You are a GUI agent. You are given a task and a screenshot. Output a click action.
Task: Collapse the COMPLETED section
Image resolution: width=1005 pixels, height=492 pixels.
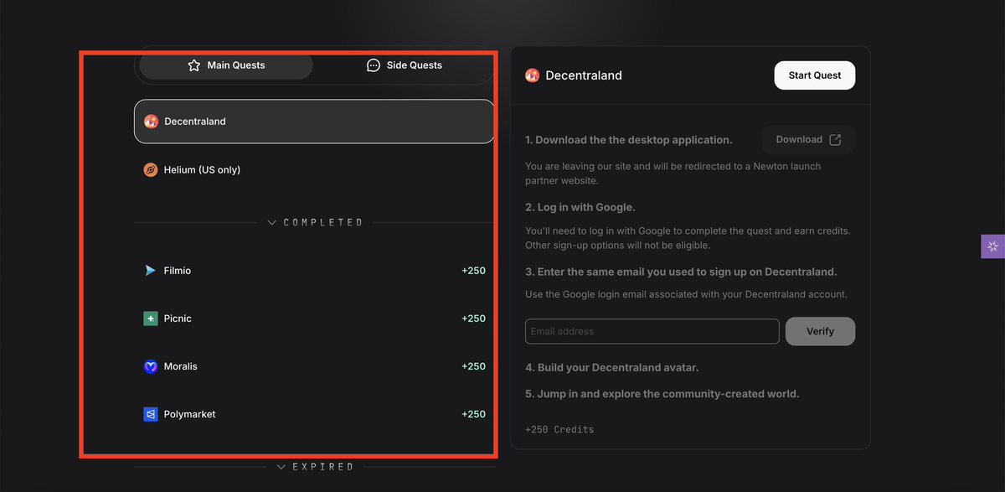pyautogui.click(x=315, y=223)
